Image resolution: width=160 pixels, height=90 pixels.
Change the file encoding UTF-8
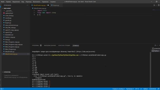pyautogui.click(x=137, y=89)
